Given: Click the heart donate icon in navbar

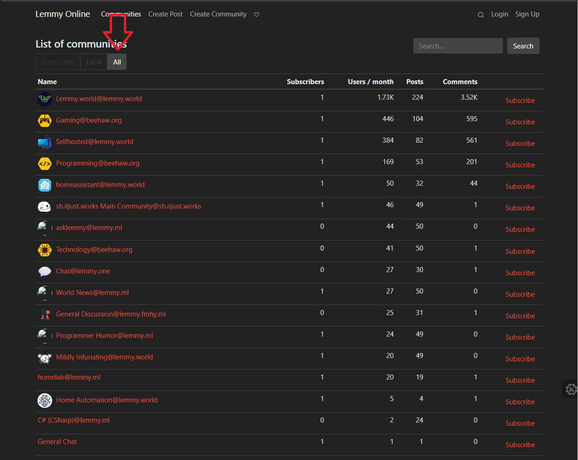Looking at the screenshot, I should (257, 15).
